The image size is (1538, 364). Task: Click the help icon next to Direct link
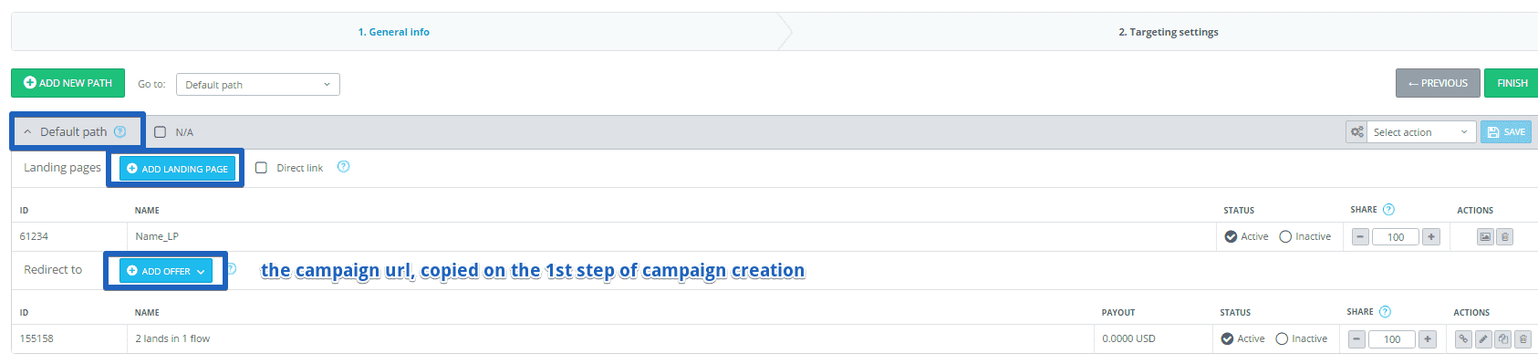(x=343, y=167)
